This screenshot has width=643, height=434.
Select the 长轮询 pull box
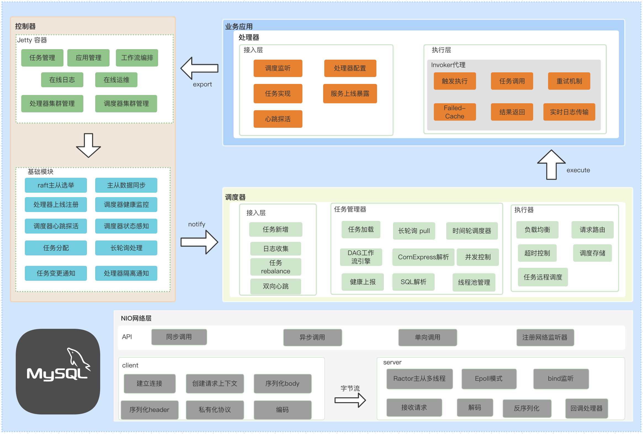click(x=414, y=231)
